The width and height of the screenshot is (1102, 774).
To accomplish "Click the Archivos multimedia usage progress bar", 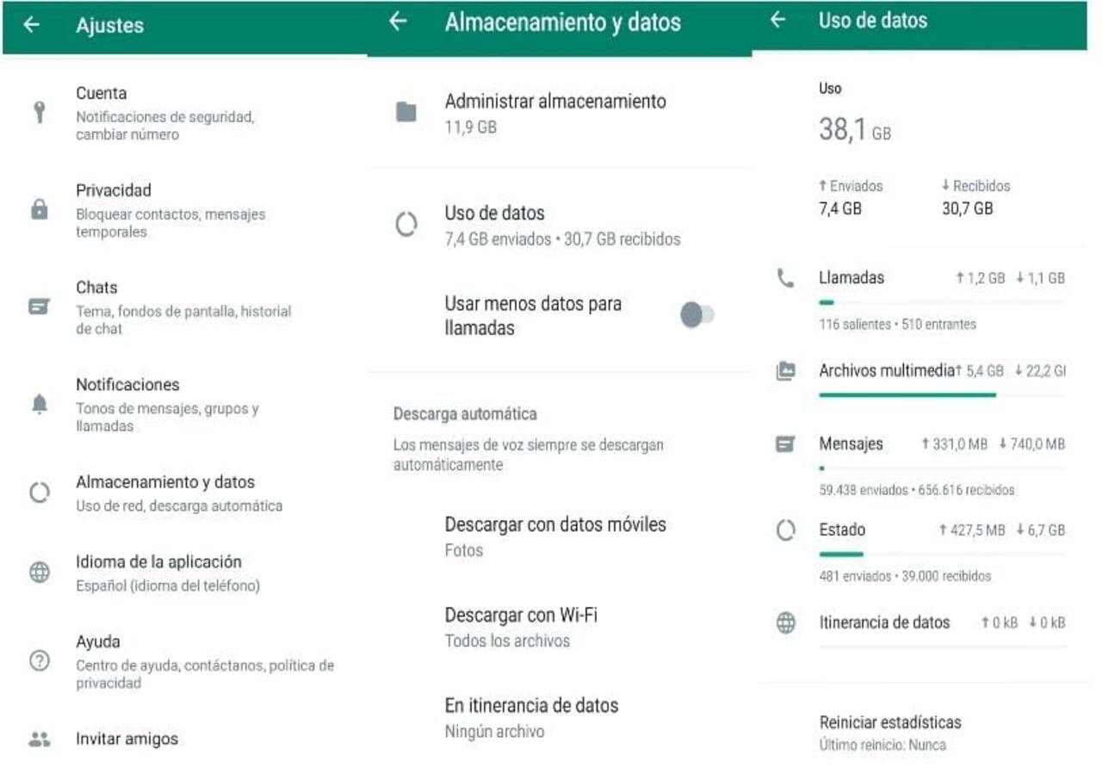I will coord(908,393).
